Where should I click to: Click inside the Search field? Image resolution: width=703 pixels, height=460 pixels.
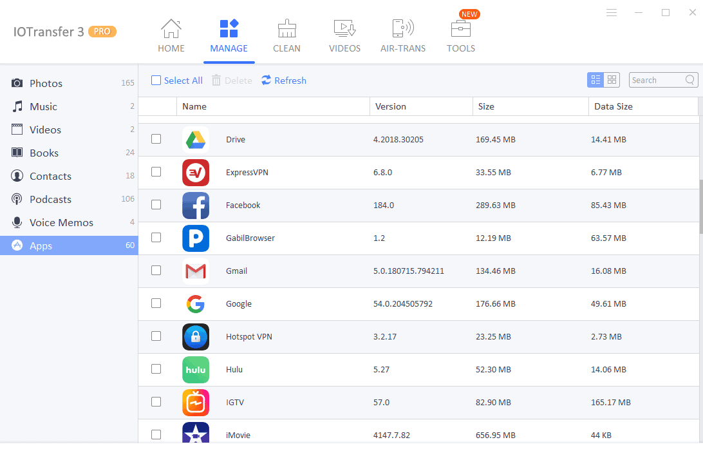658,79
